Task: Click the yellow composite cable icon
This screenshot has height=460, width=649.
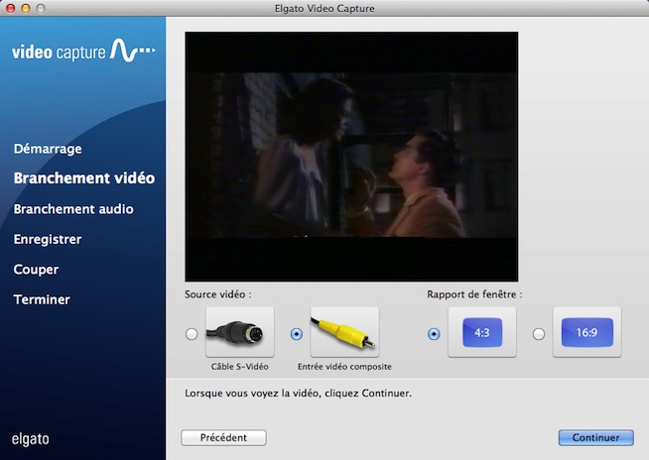Action: 344,333
